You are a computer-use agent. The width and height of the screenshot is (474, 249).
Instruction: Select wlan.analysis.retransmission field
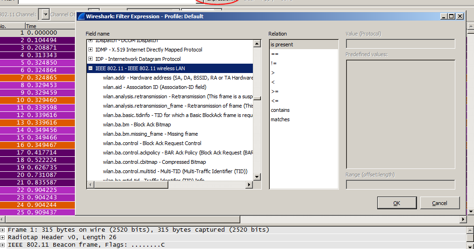coord(178,96)
